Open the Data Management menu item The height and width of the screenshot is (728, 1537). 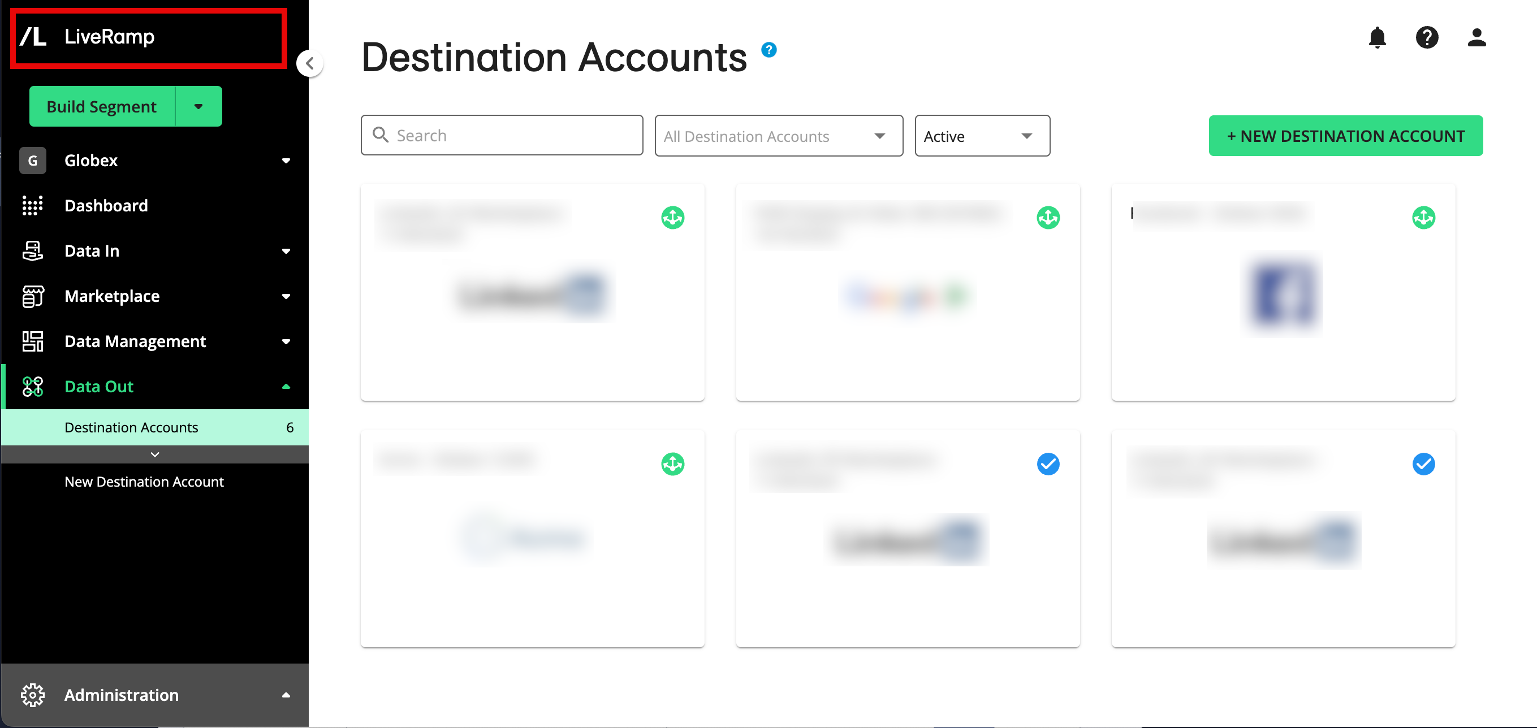click(135, 341)
